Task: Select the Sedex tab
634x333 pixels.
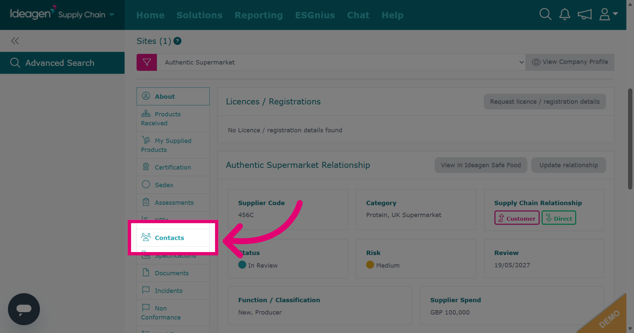Action: pyautogui.click(x=173, y=185)
